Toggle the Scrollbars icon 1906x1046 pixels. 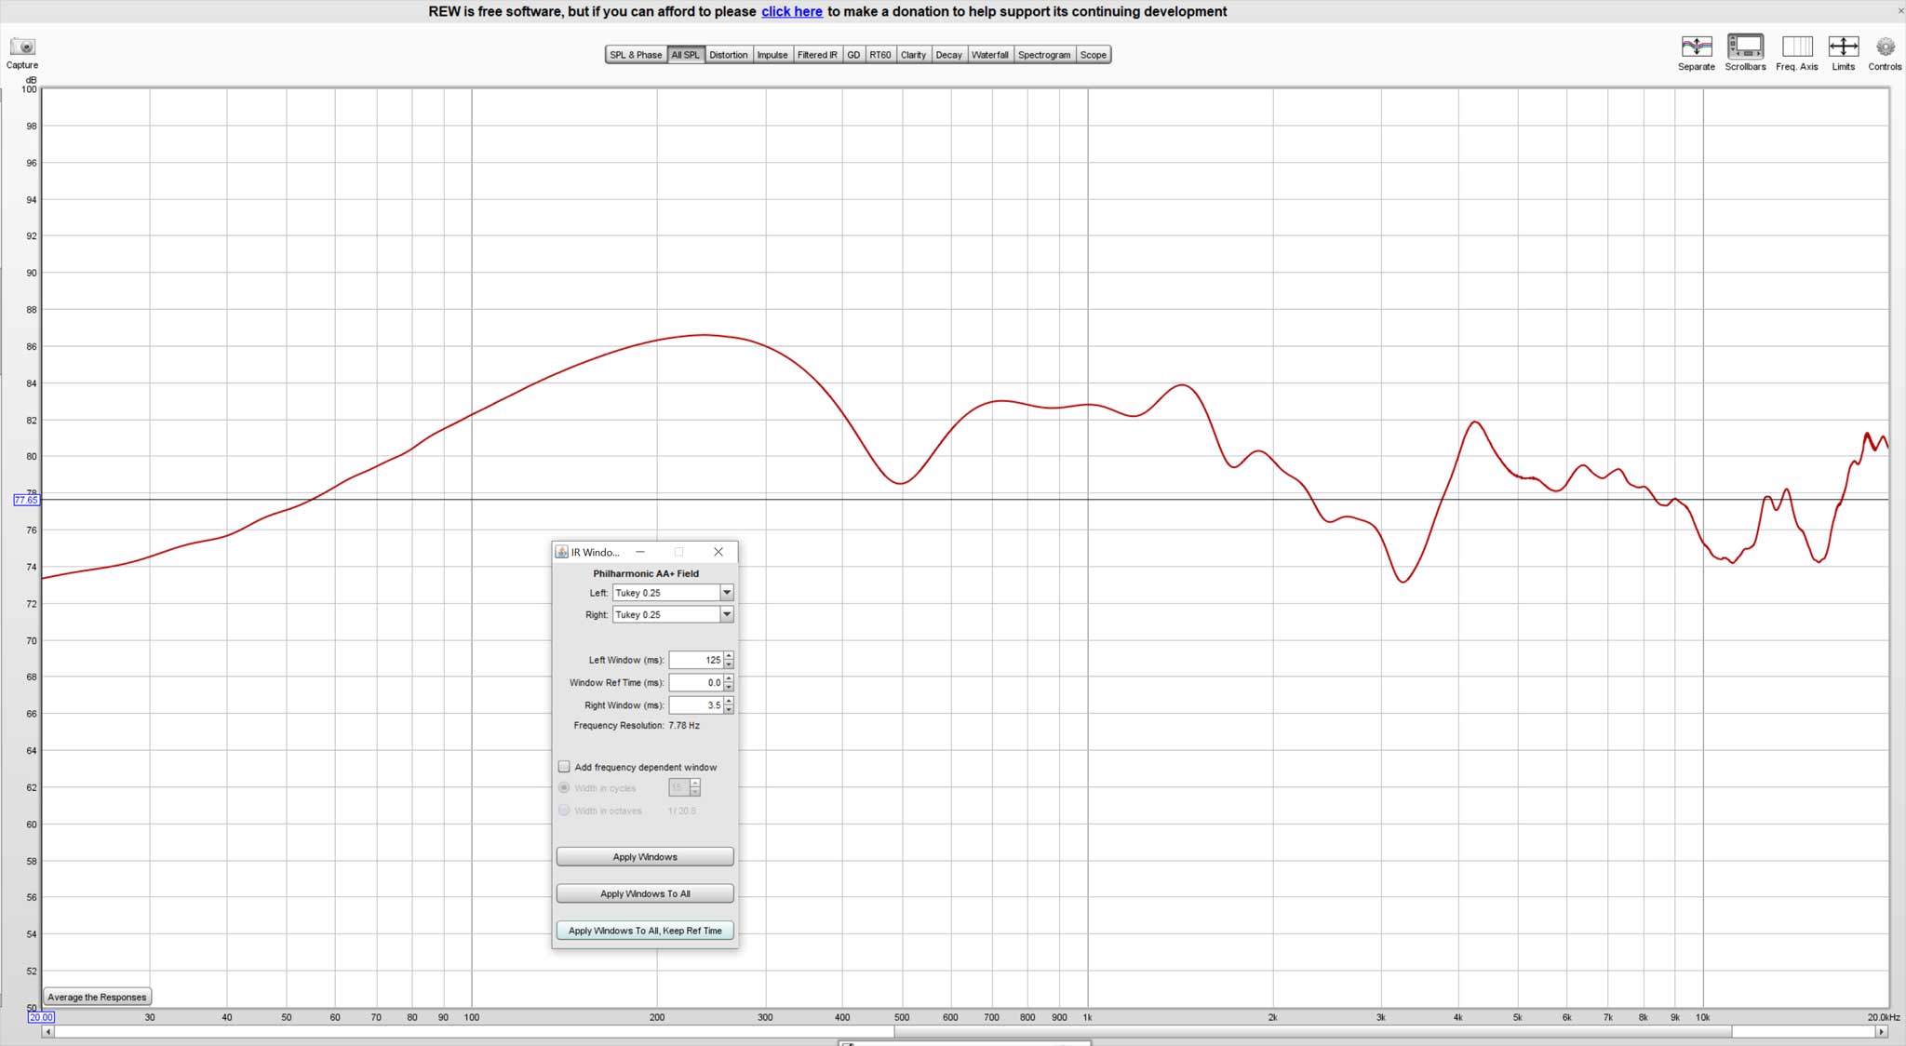pos(1745,47)
